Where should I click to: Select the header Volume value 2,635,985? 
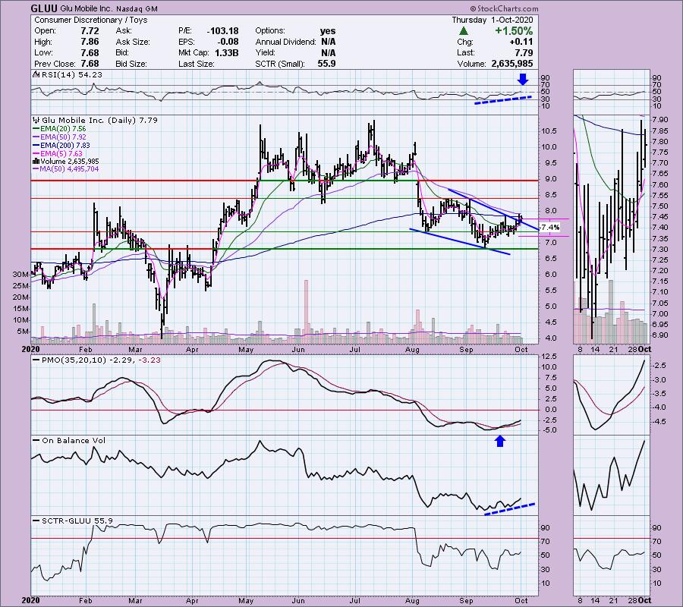coord(511,64)
